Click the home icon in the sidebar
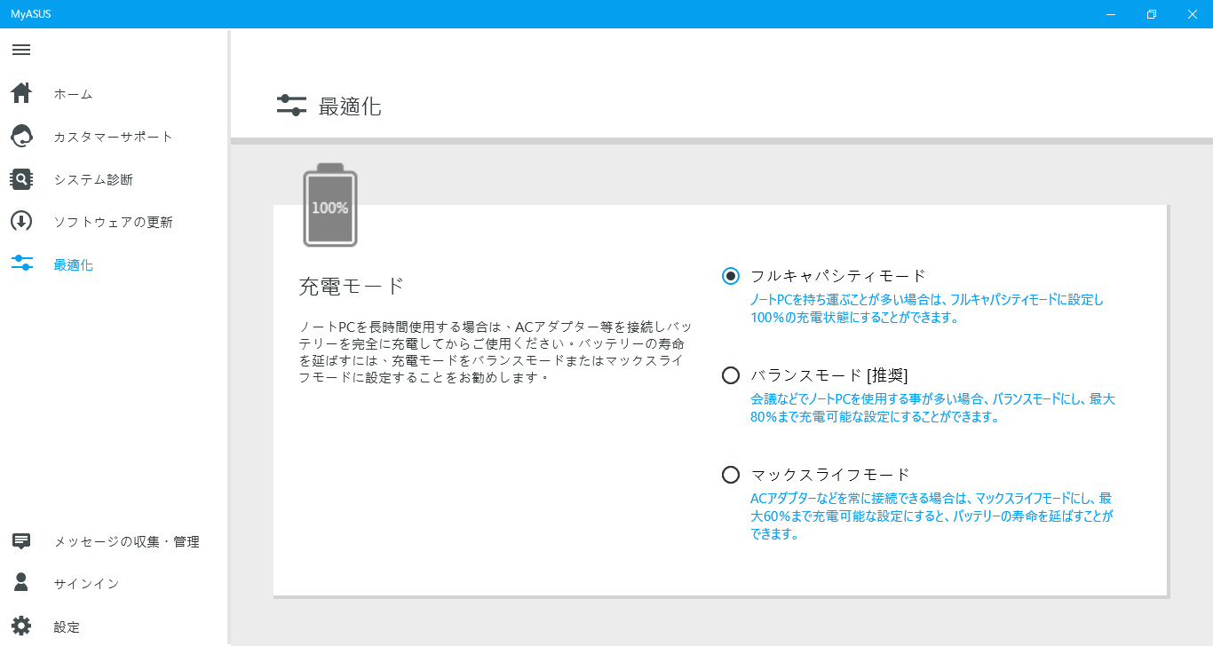 (20, 92)
